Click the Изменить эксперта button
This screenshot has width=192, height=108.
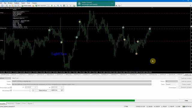coord(185,87)
